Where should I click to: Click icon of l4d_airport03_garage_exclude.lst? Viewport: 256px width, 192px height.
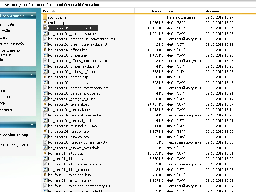pos(45,93)
